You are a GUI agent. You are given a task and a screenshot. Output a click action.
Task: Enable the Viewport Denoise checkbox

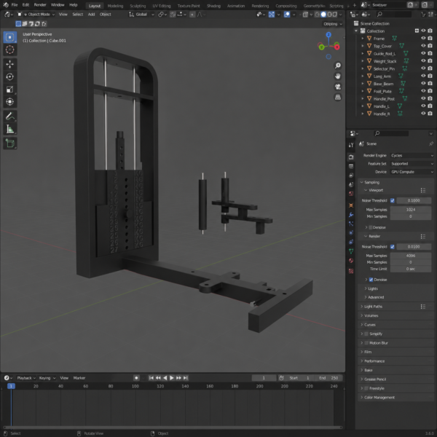(371, 227)
